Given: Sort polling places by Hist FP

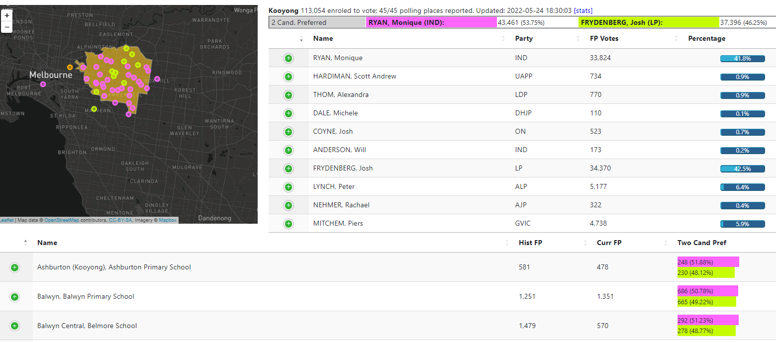Looking at the screenshot, I should pos(530,243).
